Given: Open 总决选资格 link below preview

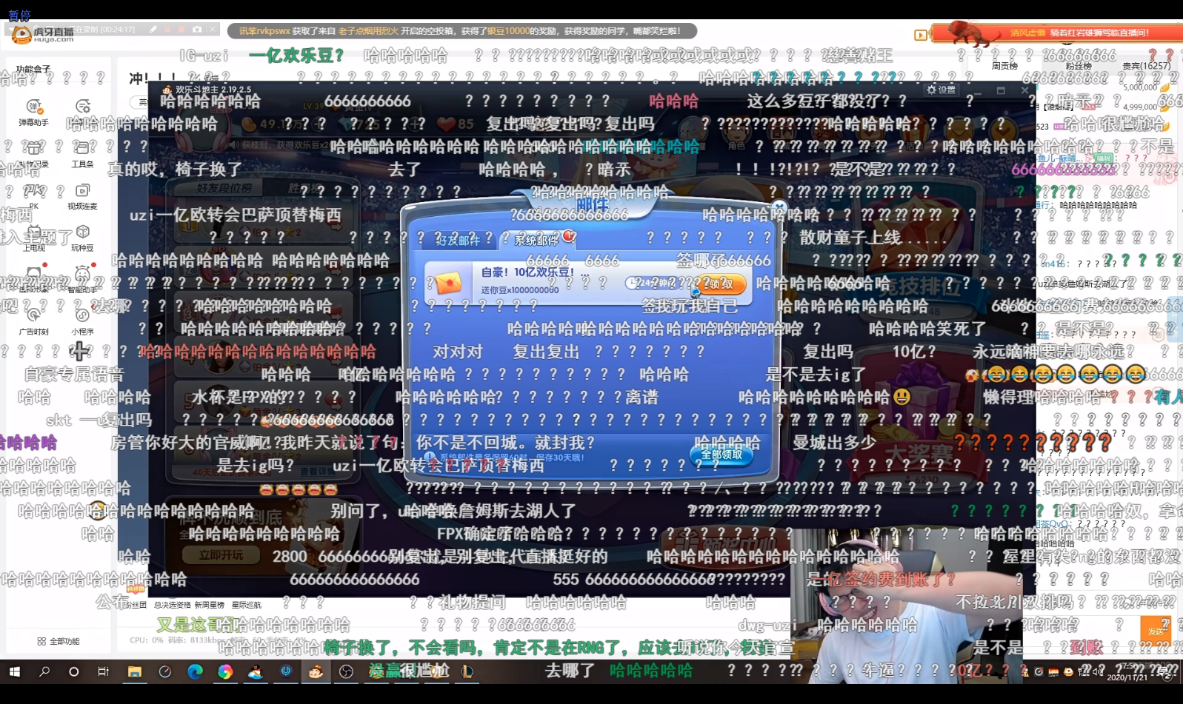Looking at the screenshot, I should point(173,605).
